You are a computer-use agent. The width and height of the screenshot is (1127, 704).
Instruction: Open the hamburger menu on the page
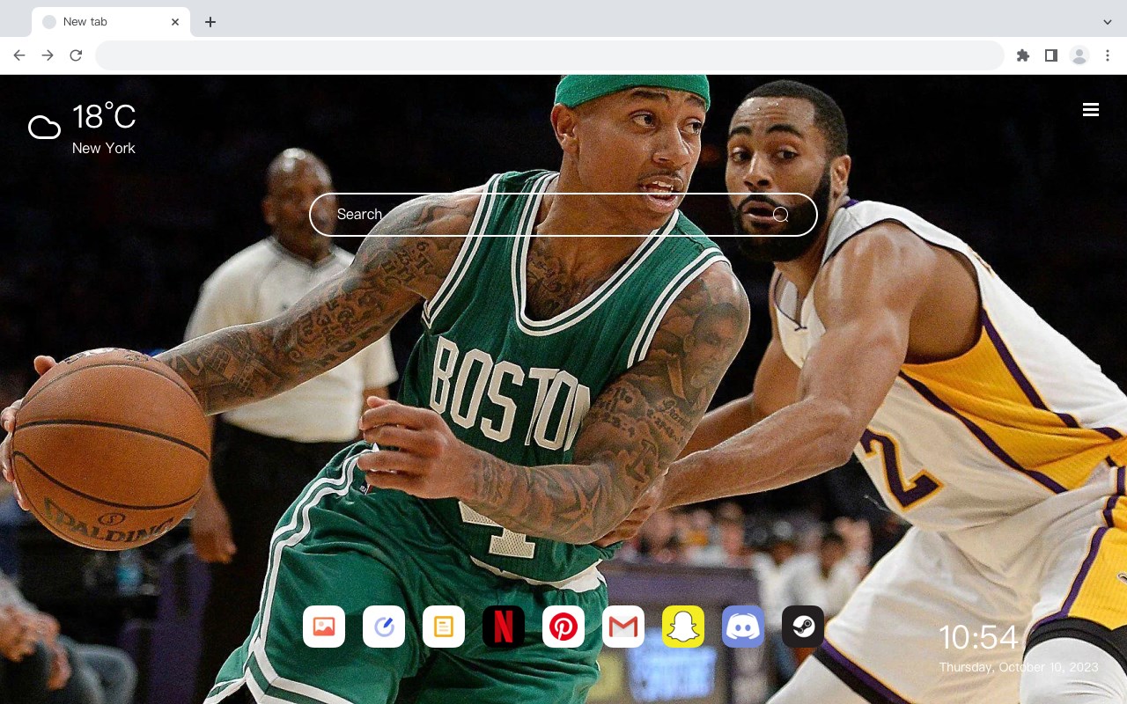click(x=1091, y=109)
